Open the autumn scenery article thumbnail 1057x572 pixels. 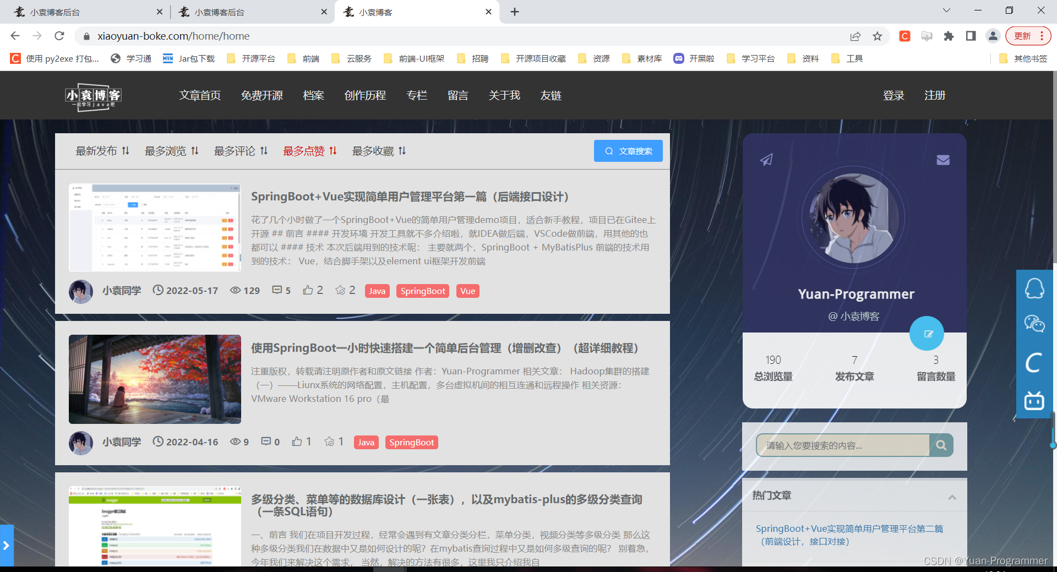click(155, 379)
